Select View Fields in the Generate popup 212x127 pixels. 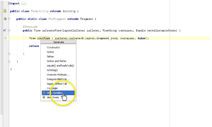[58, 97]
